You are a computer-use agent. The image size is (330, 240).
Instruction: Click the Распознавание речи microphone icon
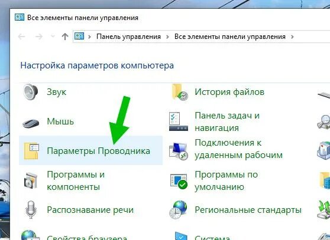pos(31,209)
